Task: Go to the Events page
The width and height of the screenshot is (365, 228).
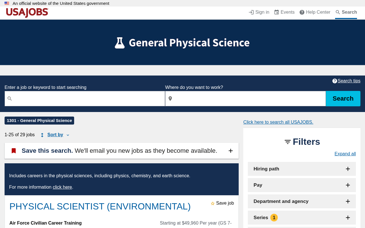Action: [284, 12]
